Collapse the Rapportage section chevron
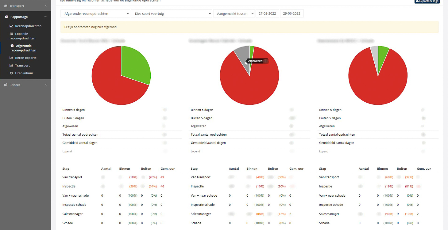 (x=46, y=17)
